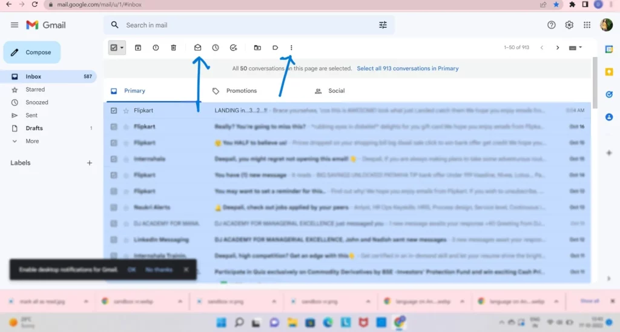Click the search magnifier icon
The height and width of the screenshot is (332, 620).
(x=114, y=25)
